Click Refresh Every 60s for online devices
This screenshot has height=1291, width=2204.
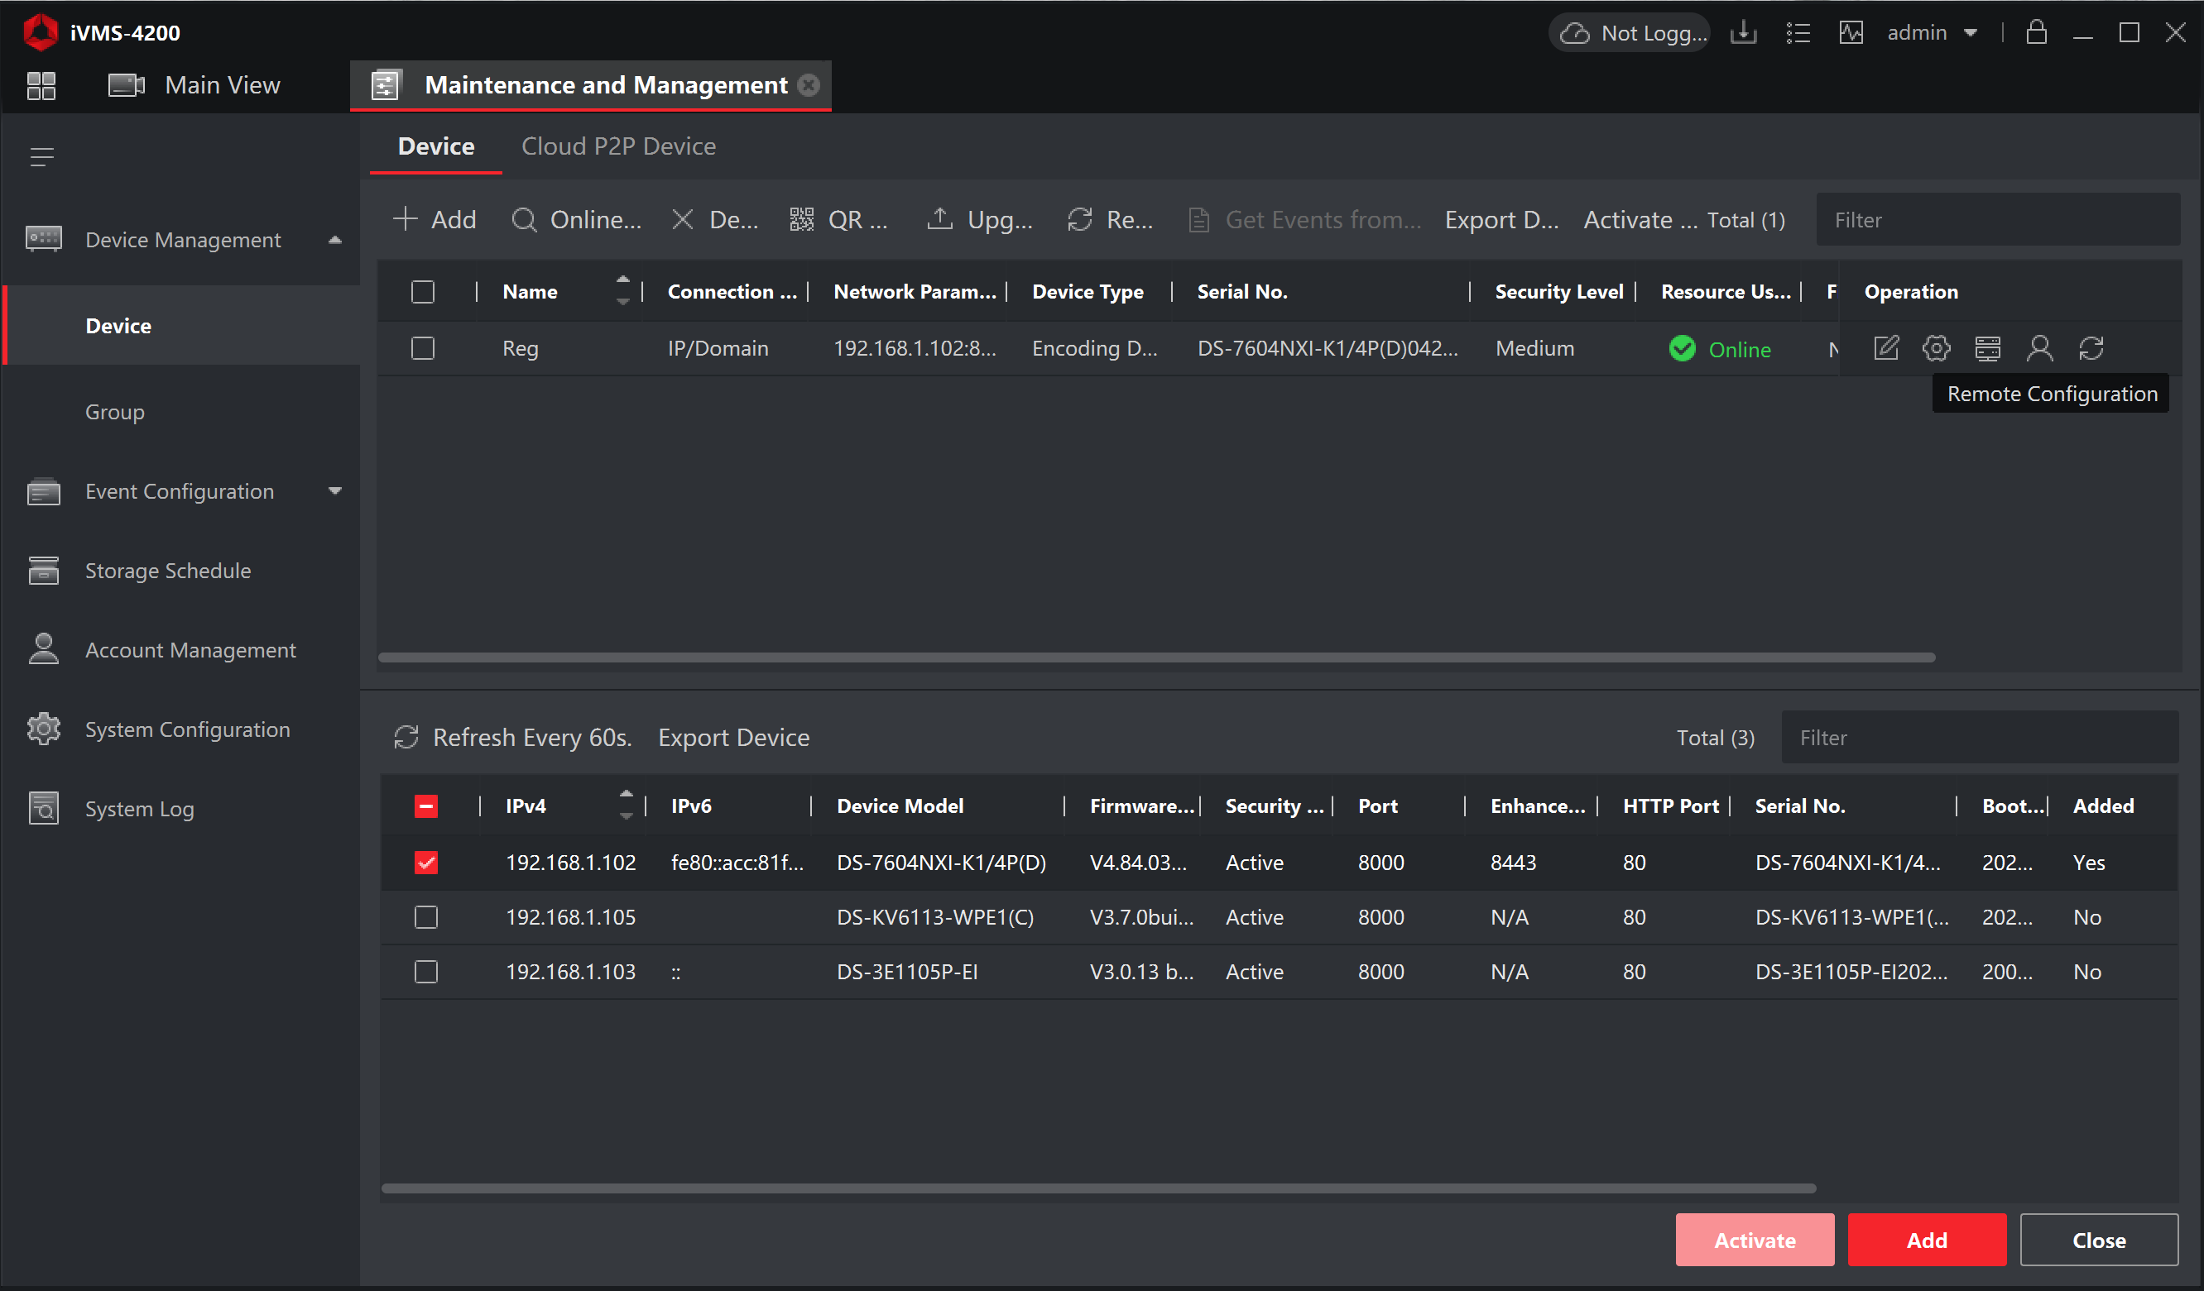point(512,738)
